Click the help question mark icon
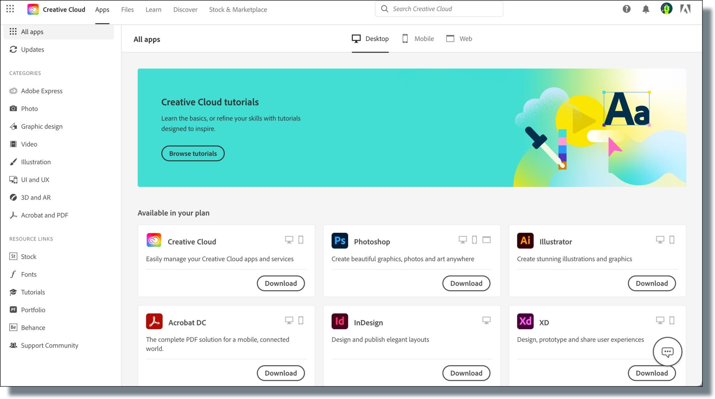This screenshot has height=399, width=715. [627, 9]
